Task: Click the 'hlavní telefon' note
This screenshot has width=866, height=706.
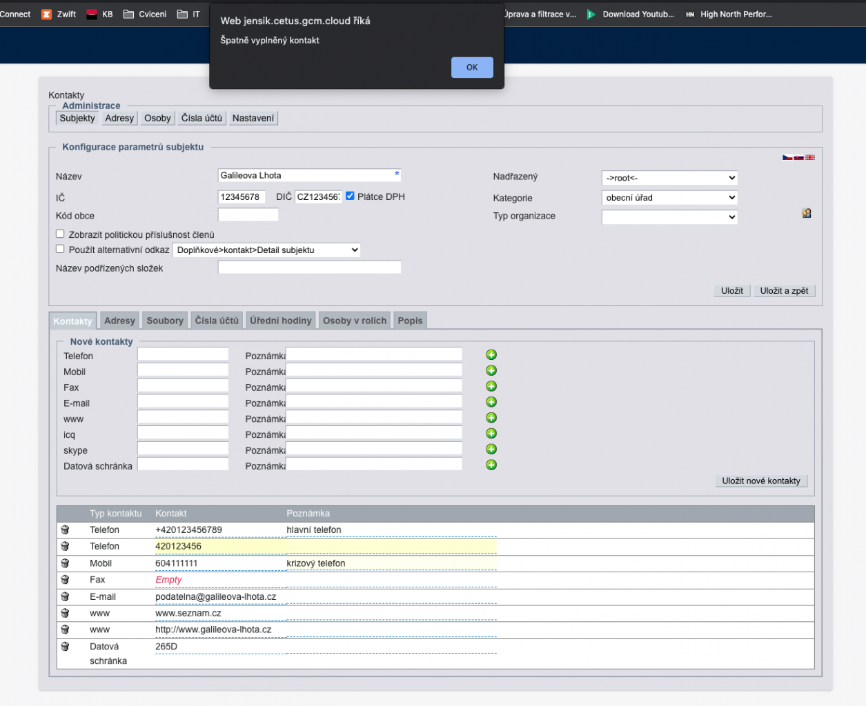Action: [314, 529]
